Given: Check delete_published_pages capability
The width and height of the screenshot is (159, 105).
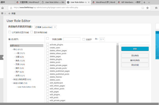Looking at the screenshot, I should pos(47,71).
